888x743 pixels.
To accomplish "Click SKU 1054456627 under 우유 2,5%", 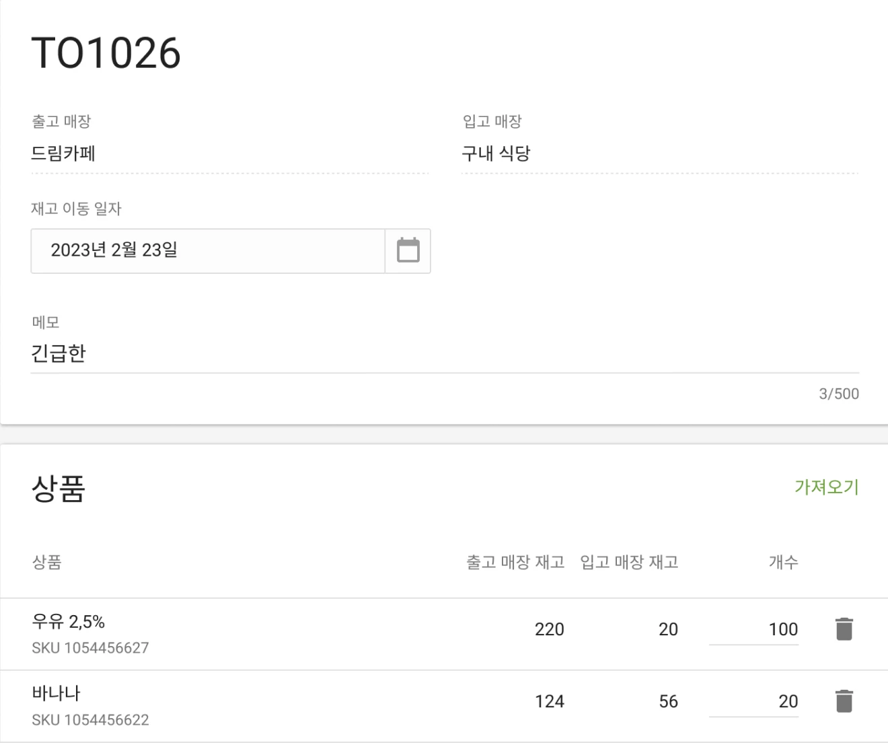I will (x=90, y=647).
